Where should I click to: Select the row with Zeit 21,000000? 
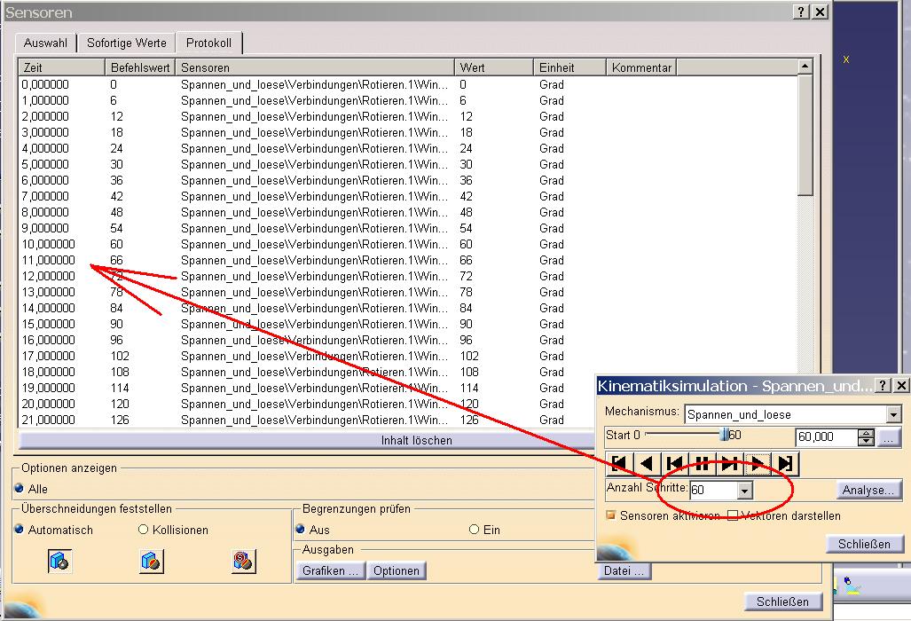click(x=408, y=420)
